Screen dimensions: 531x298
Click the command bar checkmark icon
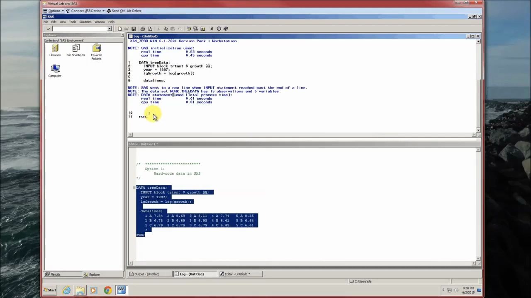click(x=48, y=29)
